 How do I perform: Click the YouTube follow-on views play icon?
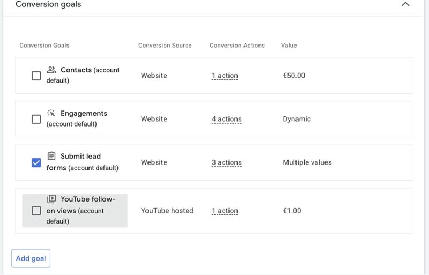tap(51, 199)
